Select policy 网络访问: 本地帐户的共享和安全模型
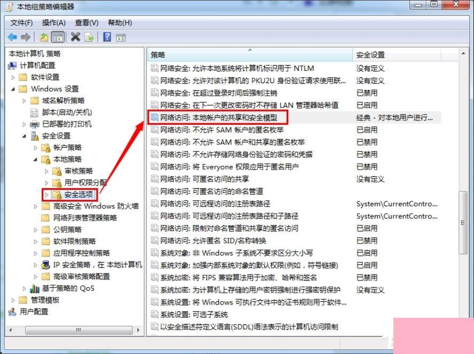This screenshot has width=474, height=354. coord(218,117)
